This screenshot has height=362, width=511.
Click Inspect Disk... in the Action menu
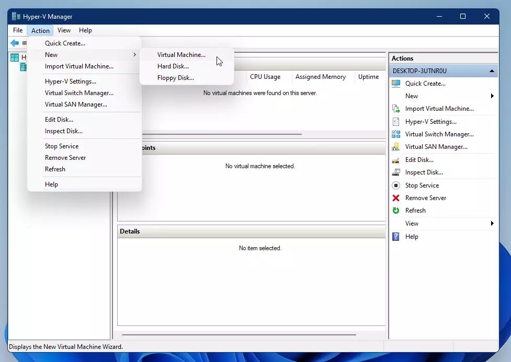tap(63, 131)
